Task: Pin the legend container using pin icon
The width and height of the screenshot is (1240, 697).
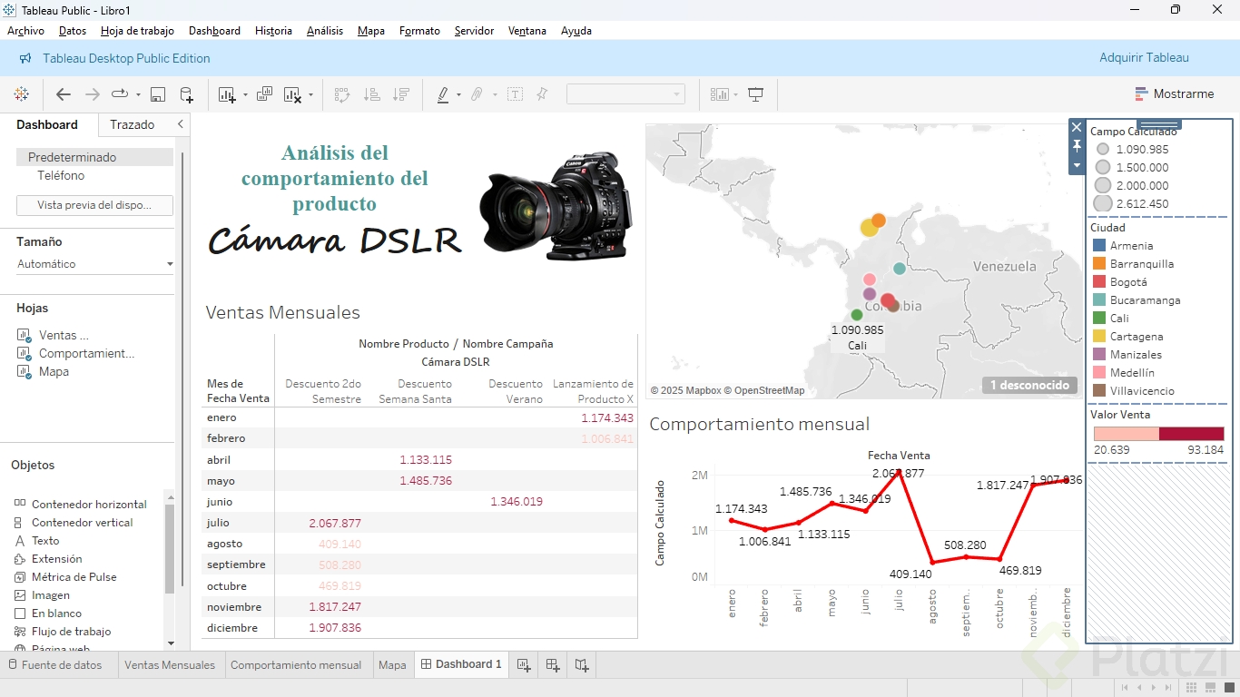Action: [1077, 146]
